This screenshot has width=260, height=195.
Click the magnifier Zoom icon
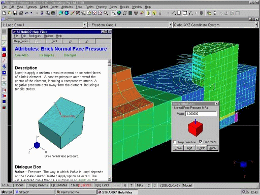pos(106,13)
